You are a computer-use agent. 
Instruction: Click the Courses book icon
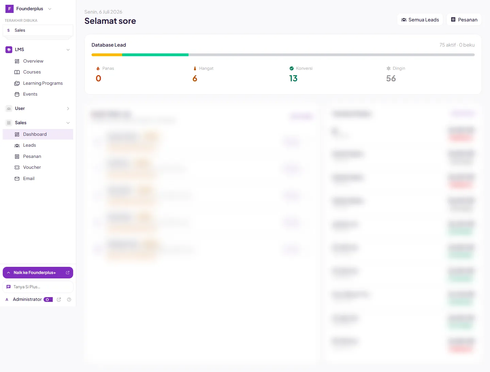point(17,72)
